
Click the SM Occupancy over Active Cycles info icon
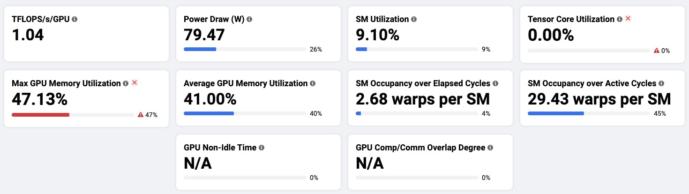[x=661, y=83]
